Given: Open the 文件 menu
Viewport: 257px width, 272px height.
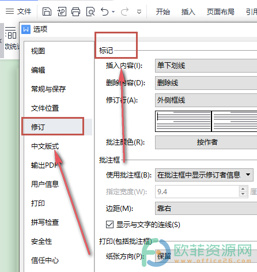Looking at the screenshot, I should pos(24,12).
